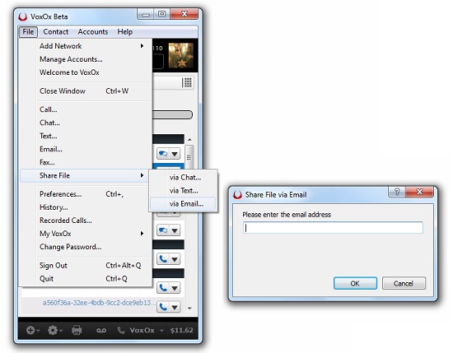Open the VoxOx line dropdown arrow
This screenshot has width=453, height=353.
(161, 331)
